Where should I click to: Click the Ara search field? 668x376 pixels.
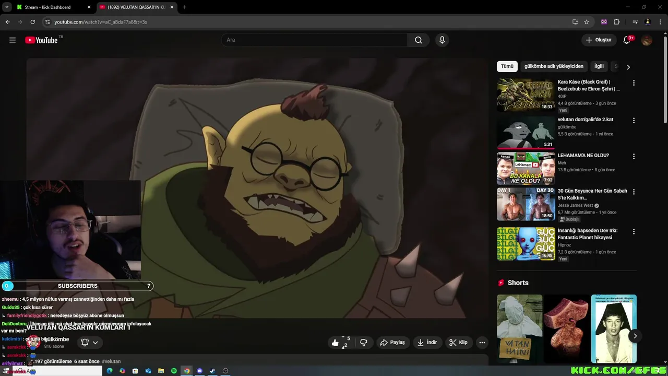[315, 40]
